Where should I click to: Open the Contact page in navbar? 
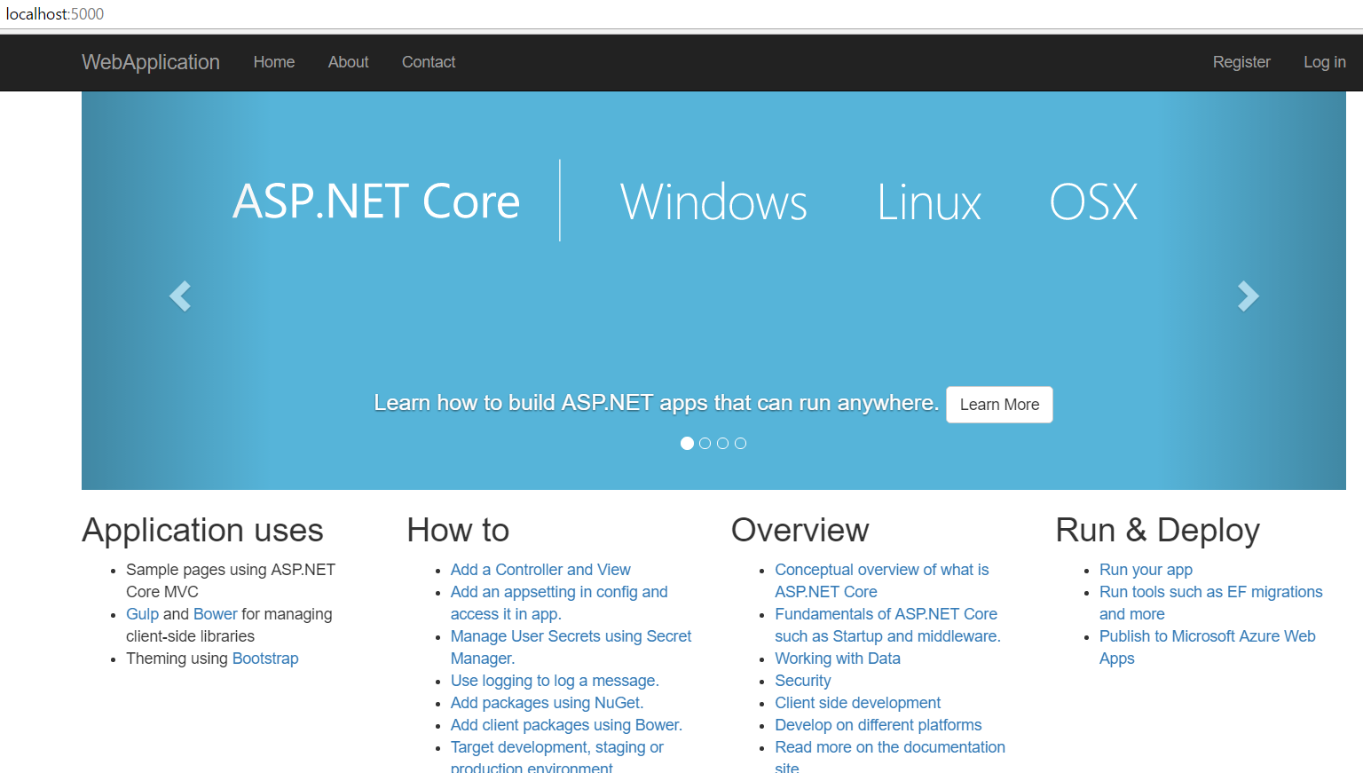[429, 62]
